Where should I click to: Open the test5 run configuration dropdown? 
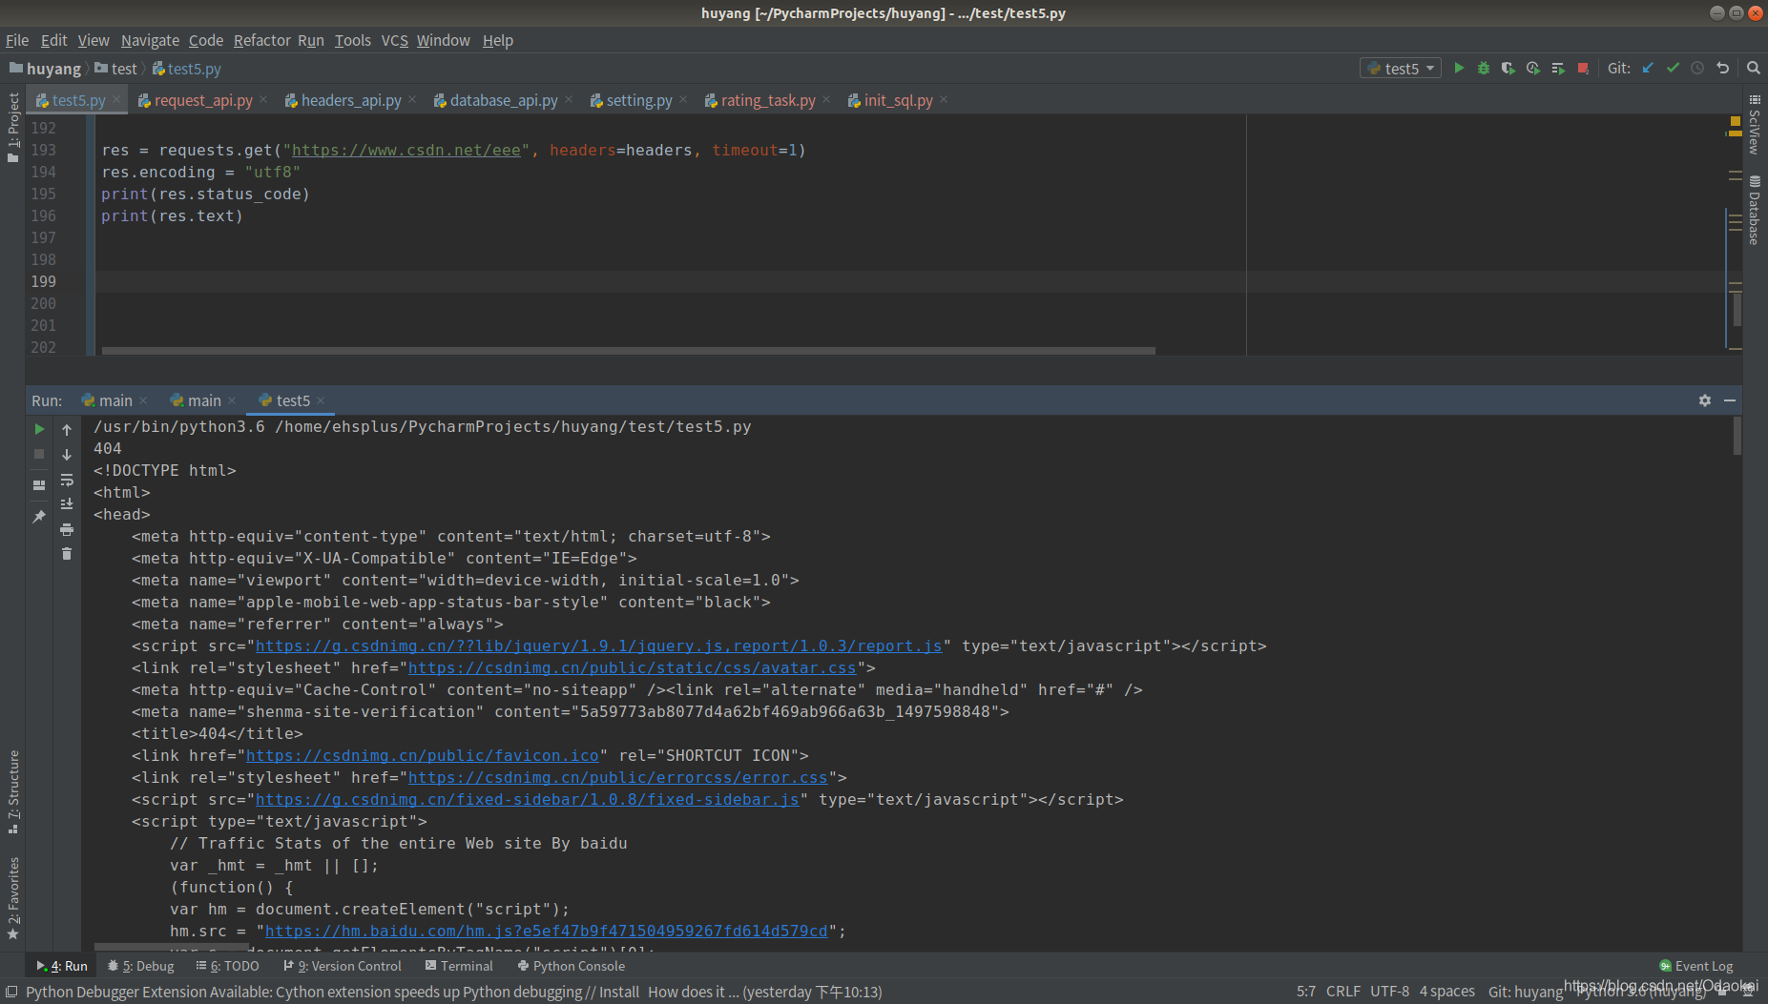[1400, 68]
